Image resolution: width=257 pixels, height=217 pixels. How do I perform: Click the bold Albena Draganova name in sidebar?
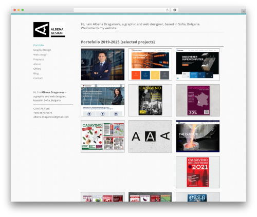[x=53, y=92]
